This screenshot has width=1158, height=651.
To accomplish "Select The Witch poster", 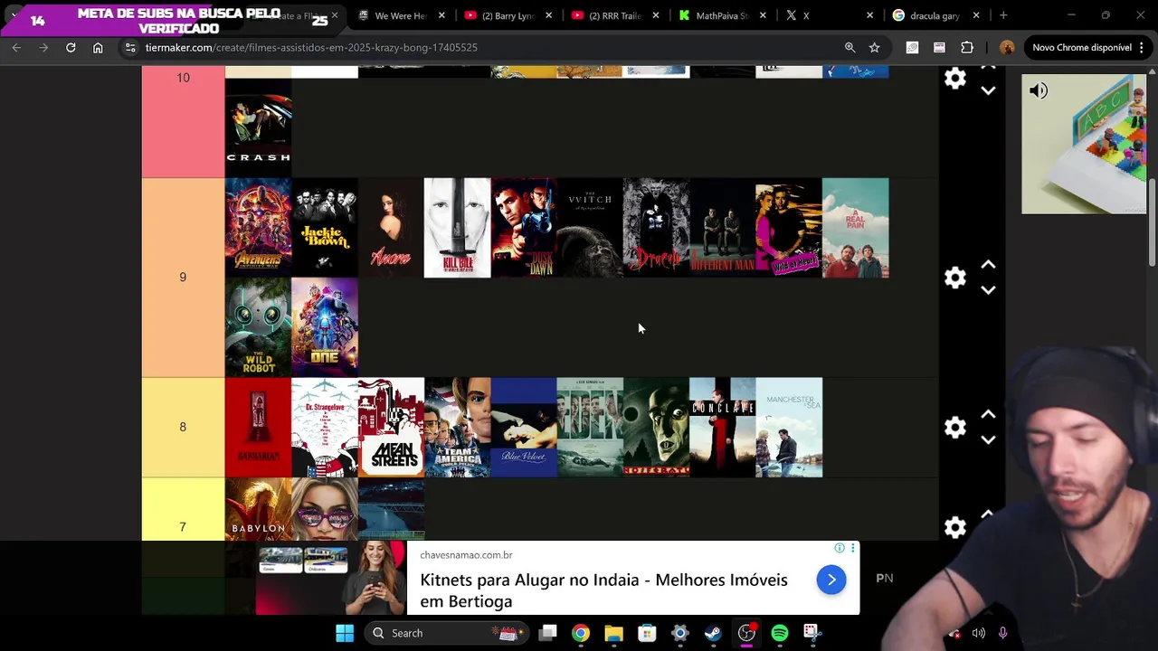I will [590, 228].
